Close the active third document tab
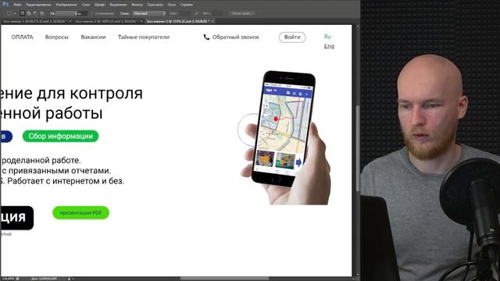This screenshot has height=281, width=500. pyautogui.click(x=212, y=21)
